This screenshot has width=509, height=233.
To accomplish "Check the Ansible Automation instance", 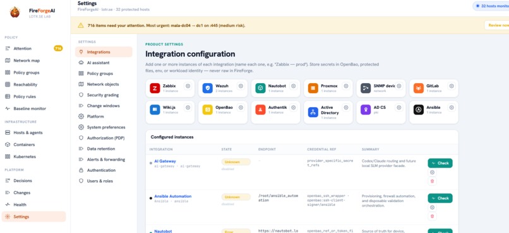I will click(440, 198).
